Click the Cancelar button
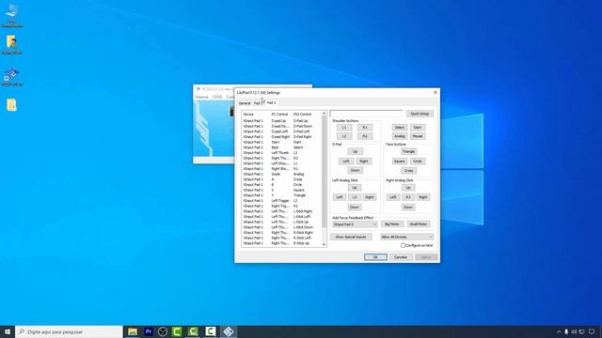Image resolution: width=602 pixels, height=338 pixels. click(x=401, y=257)
